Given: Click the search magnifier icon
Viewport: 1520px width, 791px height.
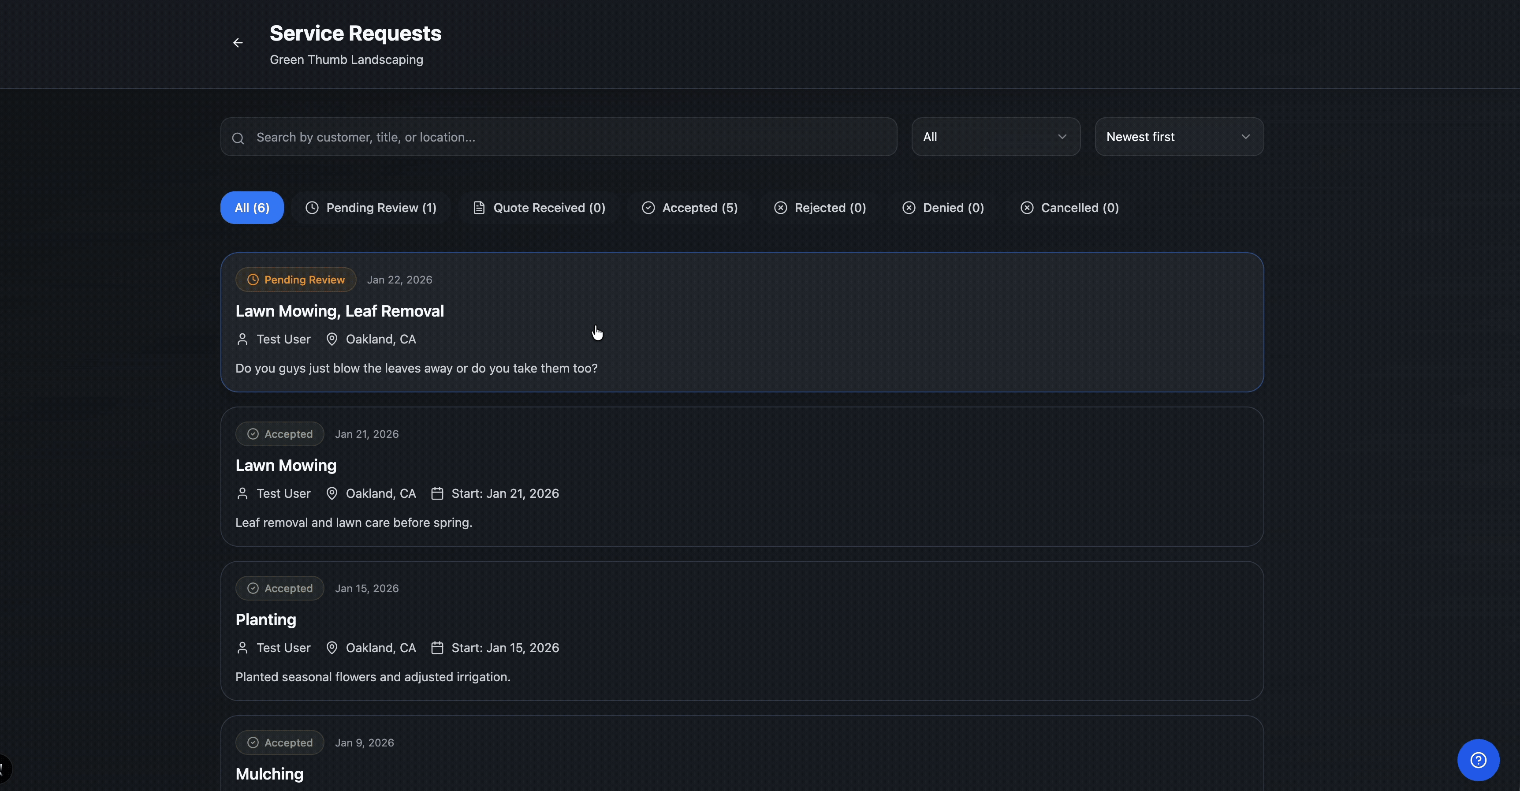Looking at the screenshot, I should pos(238,138).
